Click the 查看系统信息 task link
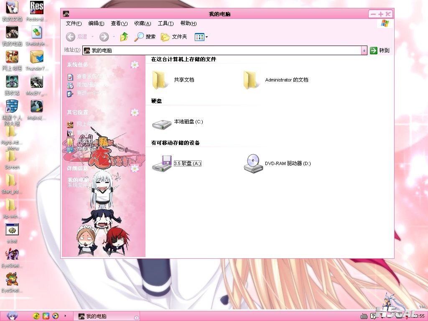Image resolution: width=428 pixels, height=321 pixels. coord(87,77)
